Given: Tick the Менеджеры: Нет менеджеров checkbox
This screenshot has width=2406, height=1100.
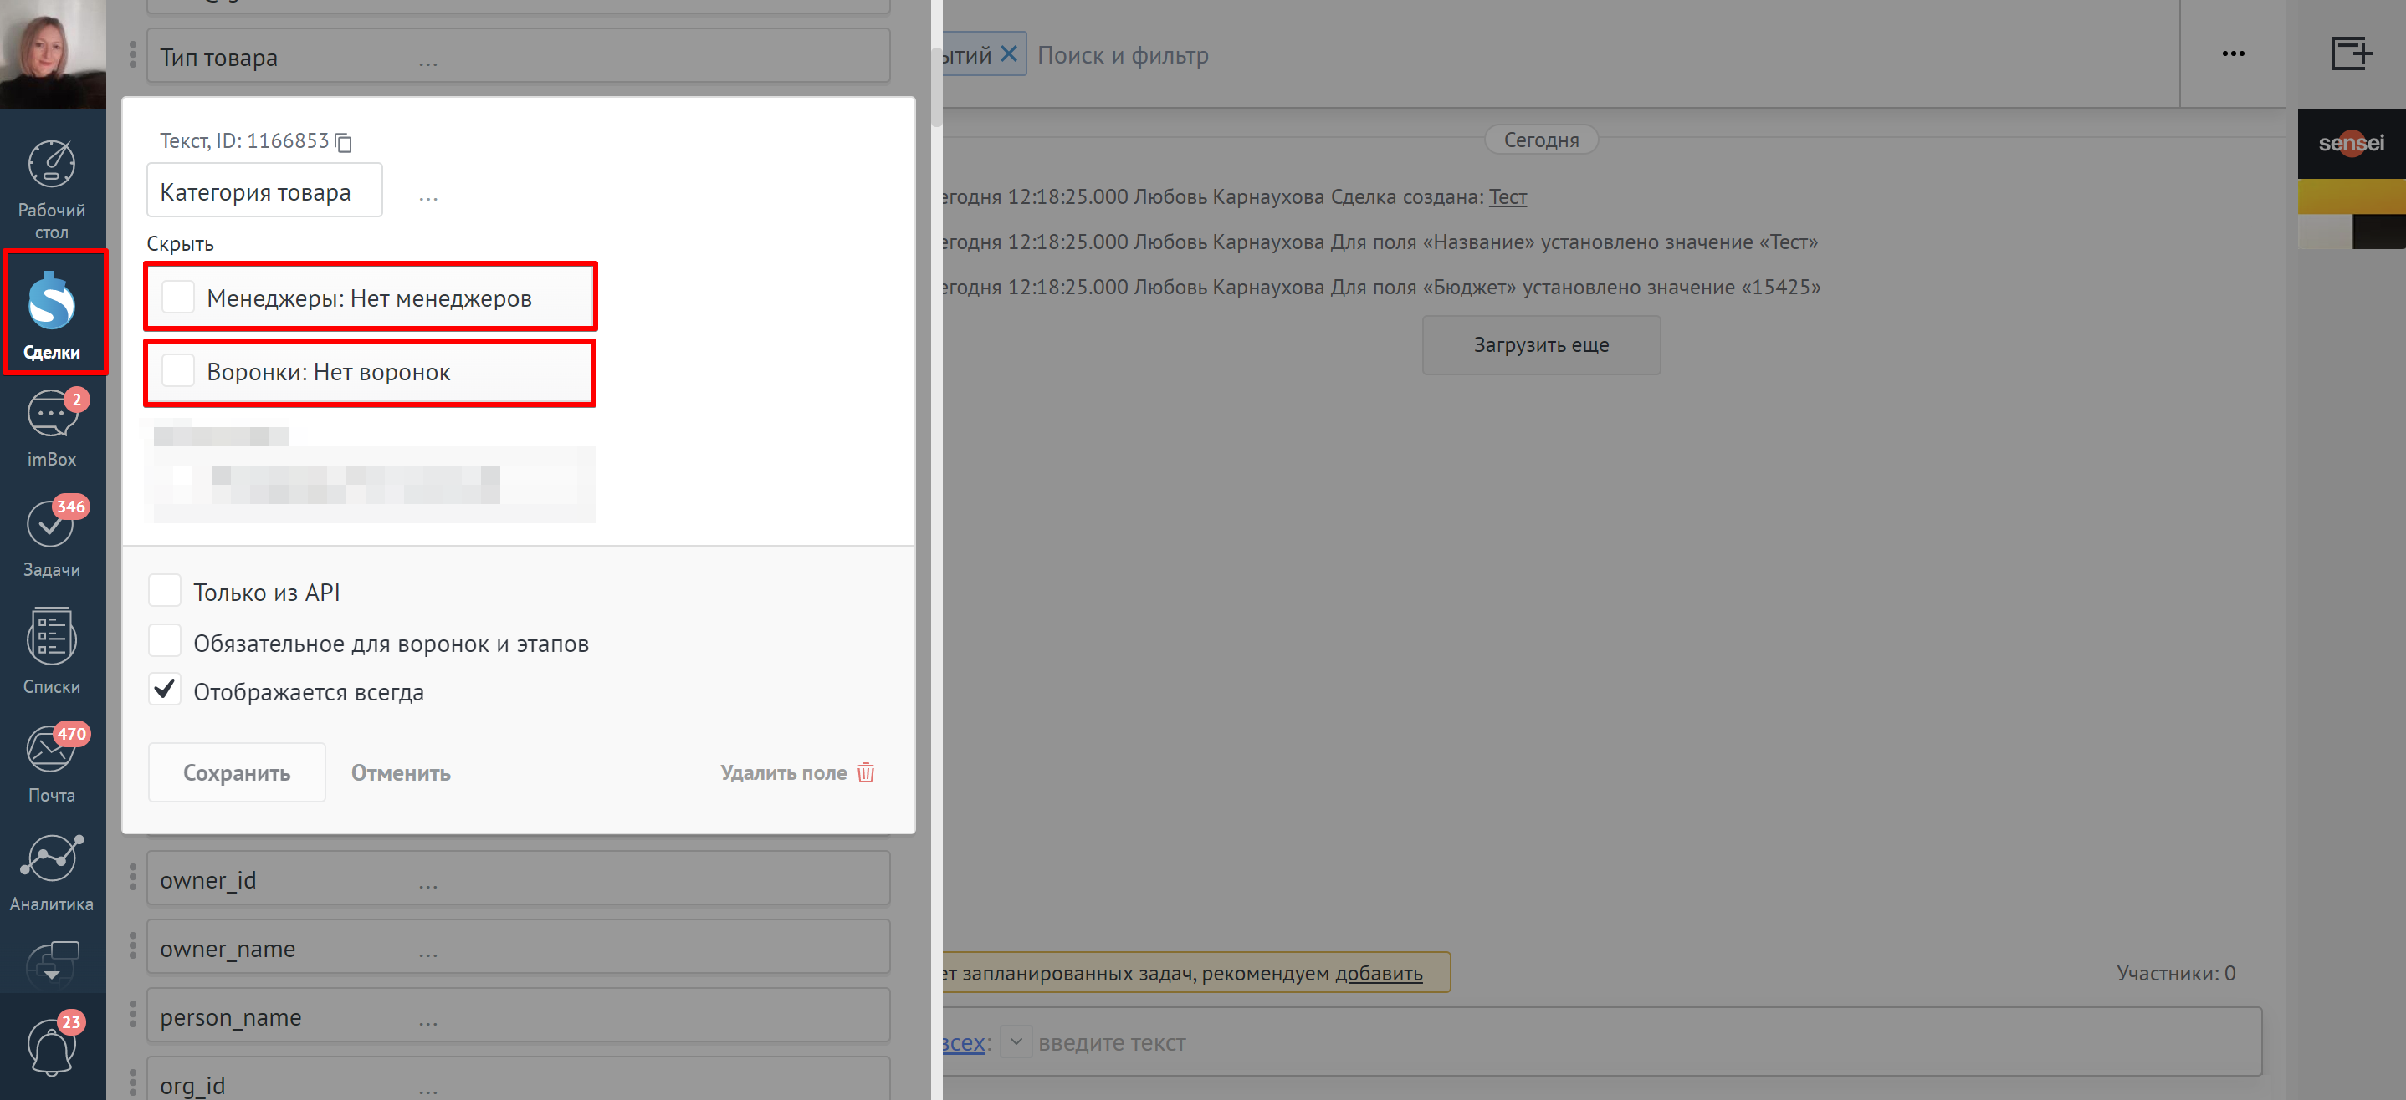Looking at the screenshot, I should pyautogui.click(x=177, y=298).
